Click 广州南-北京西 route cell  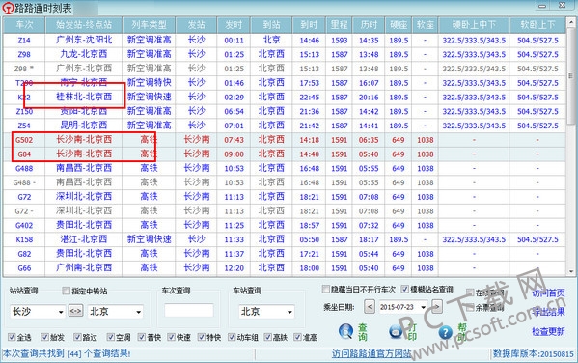(x=84, y=268)
